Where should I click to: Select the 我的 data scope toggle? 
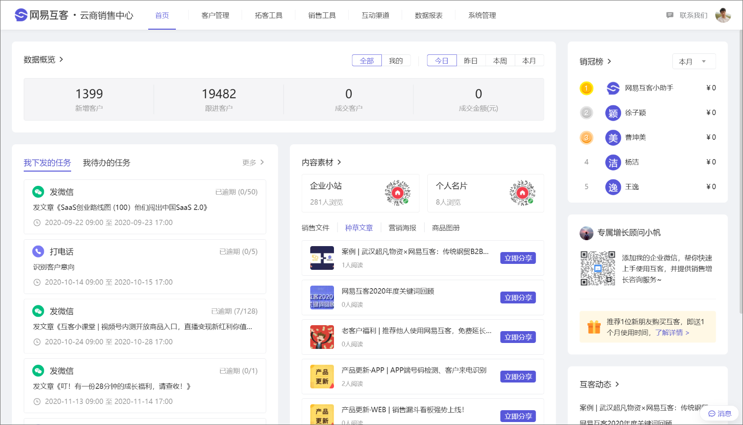[x=396, y=61]
